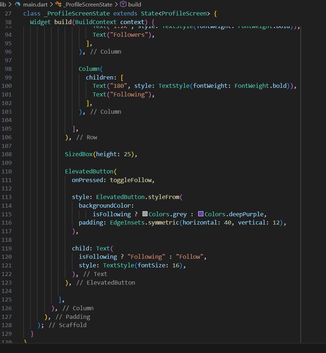
Task: Click Column( on line 98
Action: point(91,69)
